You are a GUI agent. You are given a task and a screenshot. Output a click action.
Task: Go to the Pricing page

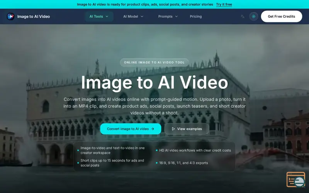tap(196, 17)
